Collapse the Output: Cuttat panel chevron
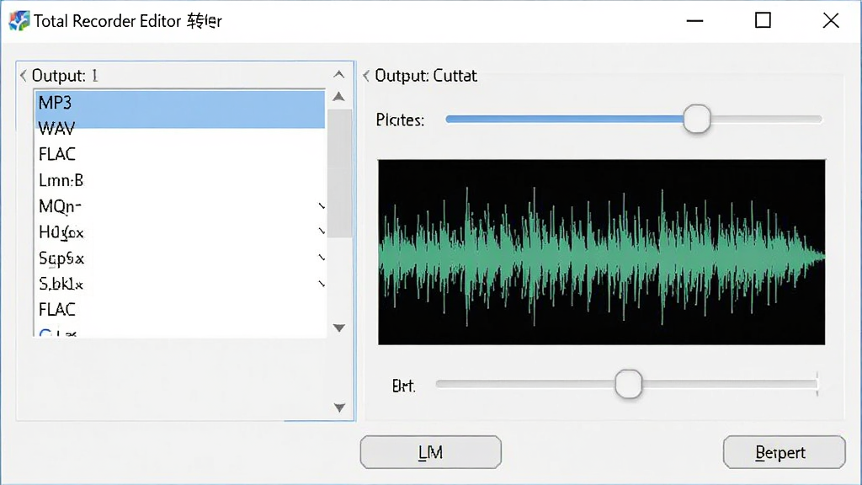This screenshot has width=862, height=485. [366, 75]
